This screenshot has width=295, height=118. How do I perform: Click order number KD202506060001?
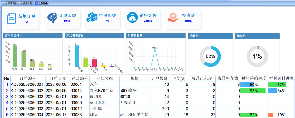point(27,85)
